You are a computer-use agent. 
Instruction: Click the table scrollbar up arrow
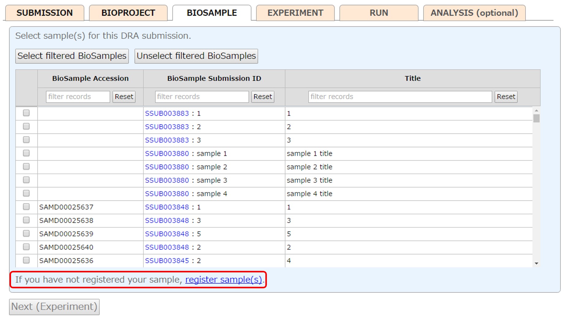536,110
